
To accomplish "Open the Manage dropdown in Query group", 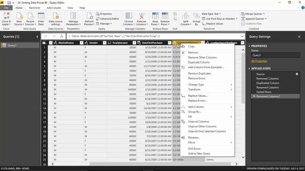I will pyautogui.click(x=104, y=24).
